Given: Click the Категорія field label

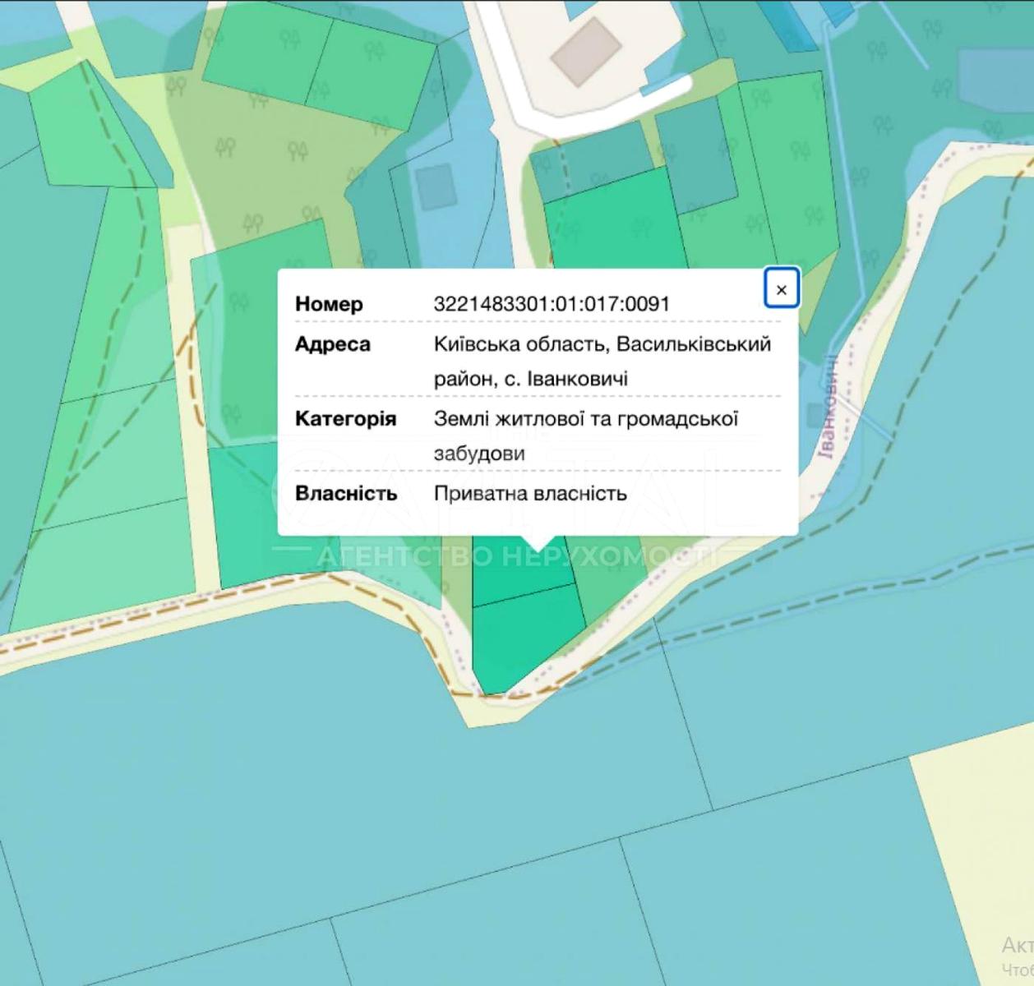Looking at the screenshot, I should 345,419.
